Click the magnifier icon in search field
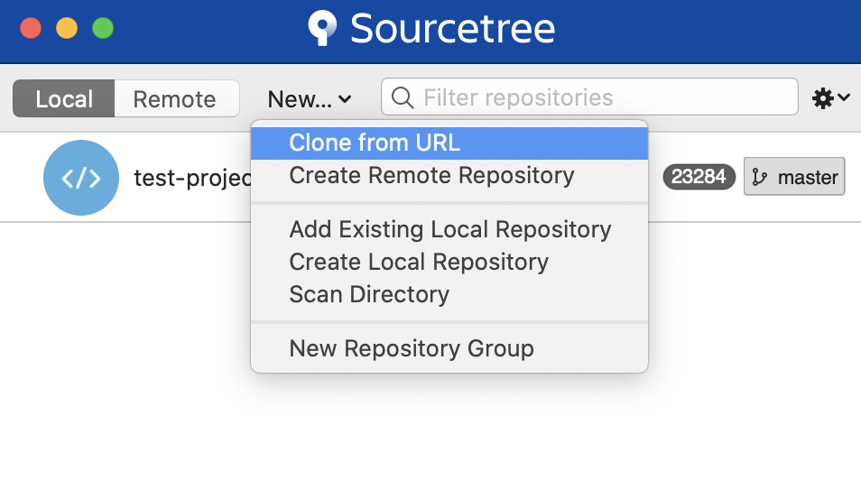The width and height of the screenshot is (861, 490). [402, 97]
